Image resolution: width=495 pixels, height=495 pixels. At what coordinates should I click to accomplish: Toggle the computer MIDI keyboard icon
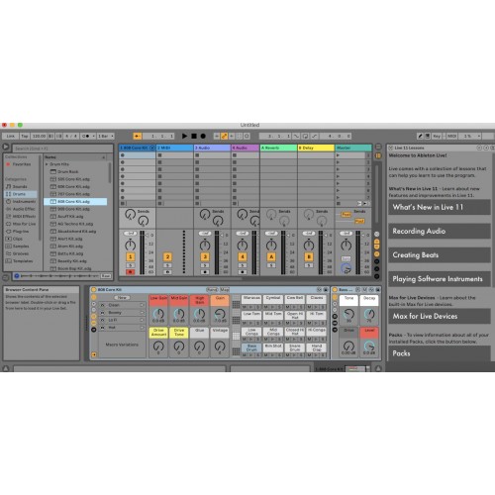[x=428, y=136]
